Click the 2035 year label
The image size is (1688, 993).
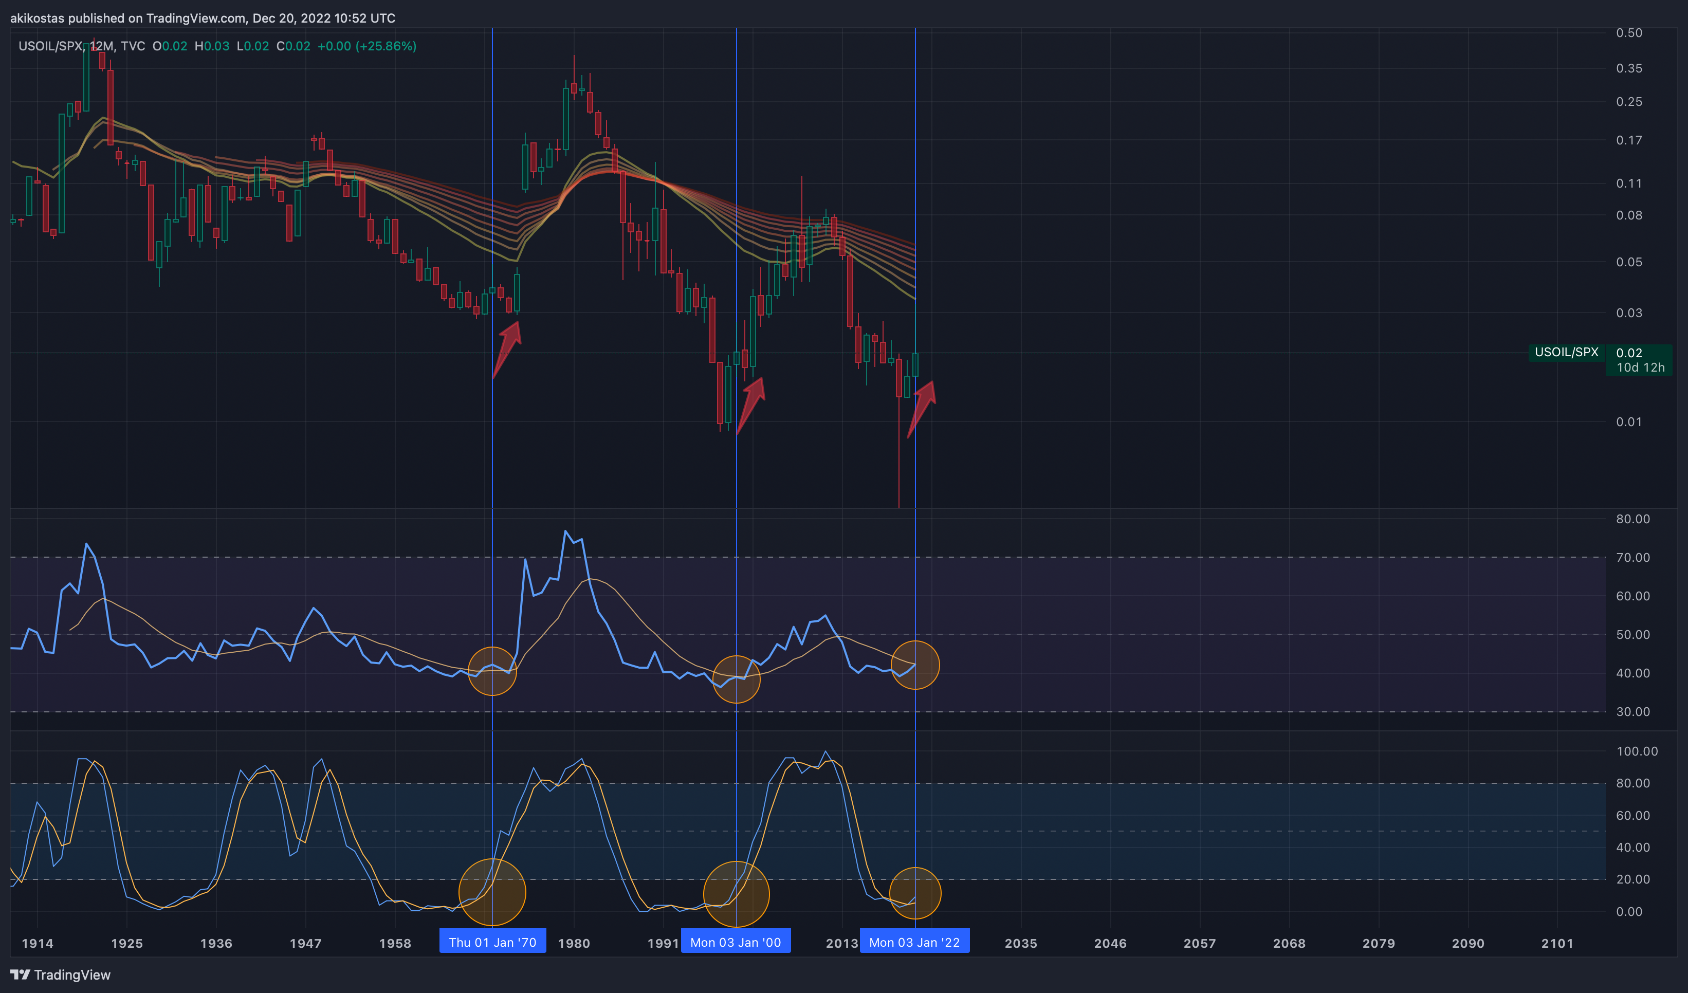click(1021, 944)
